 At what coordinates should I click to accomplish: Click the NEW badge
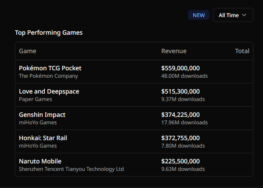coord(198,15)
